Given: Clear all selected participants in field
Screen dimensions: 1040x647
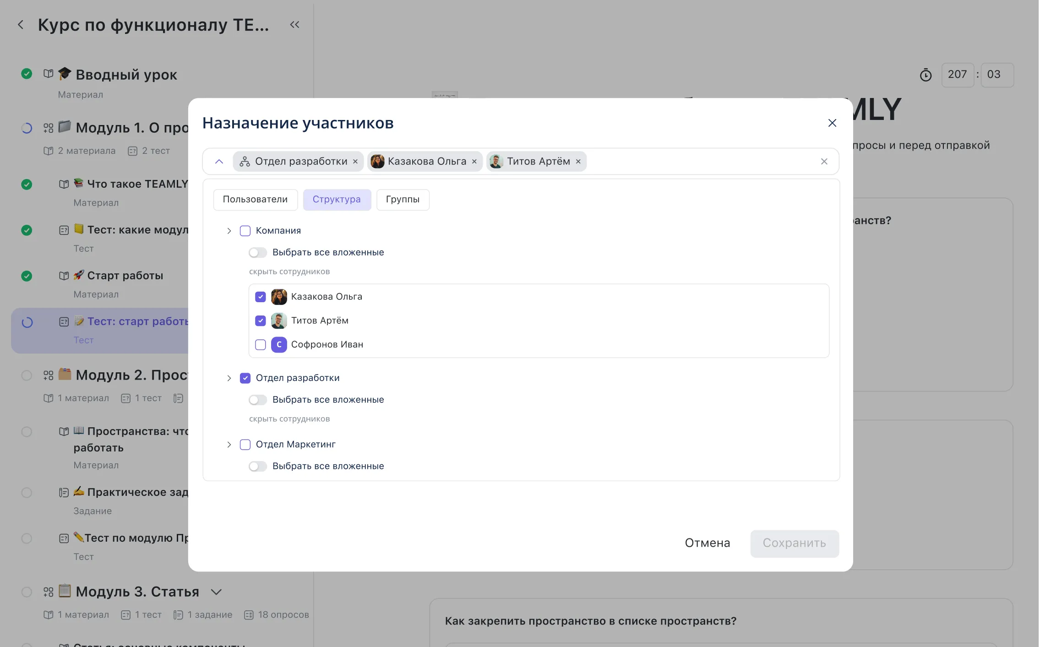Looking at the screenshot, I should (x=824, y=162).
